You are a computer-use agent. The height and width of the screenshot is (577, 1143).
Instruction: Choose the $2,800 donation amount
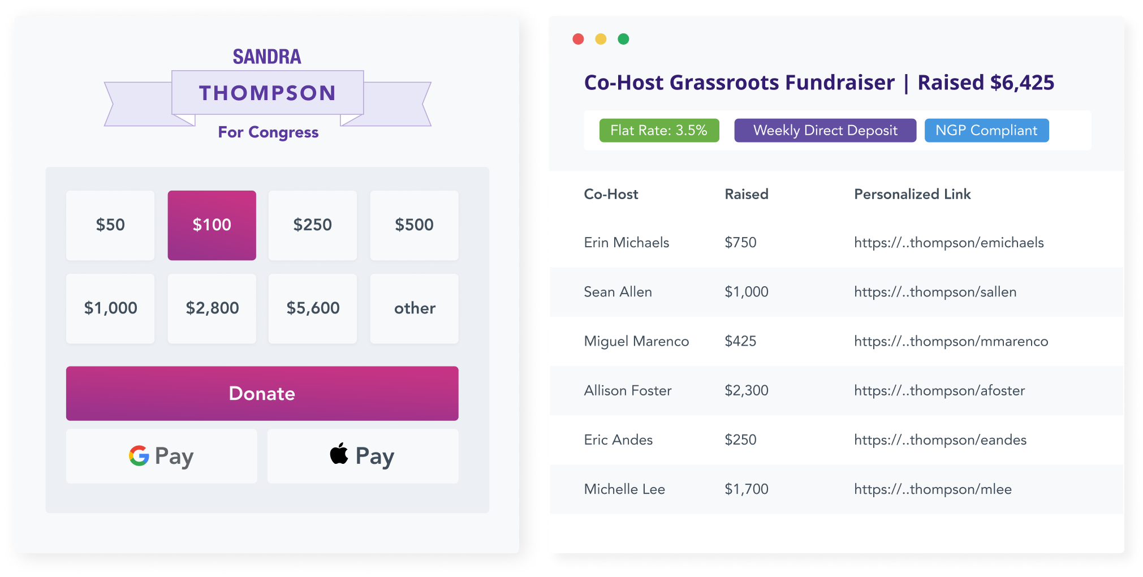pyautogui.click(x=212, y=308)
